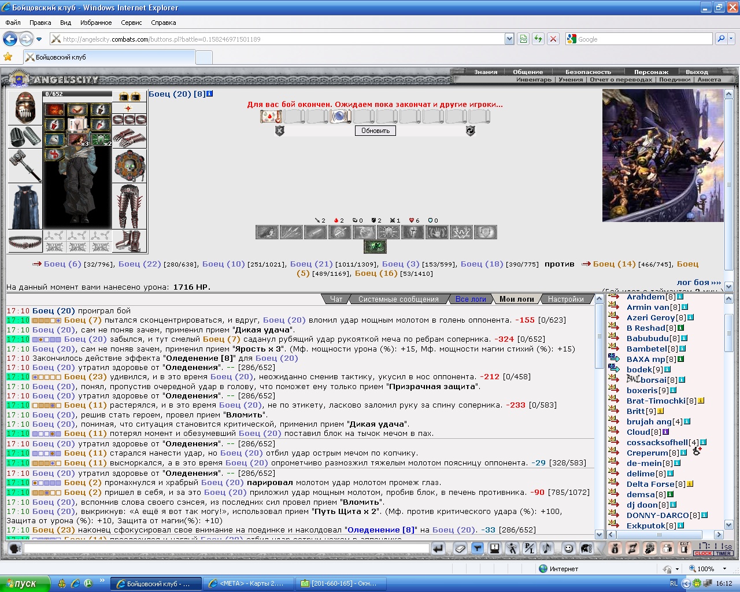Click the HP bar showing 0/652
The image size is (740, 592).
click(x=77, y=94)
